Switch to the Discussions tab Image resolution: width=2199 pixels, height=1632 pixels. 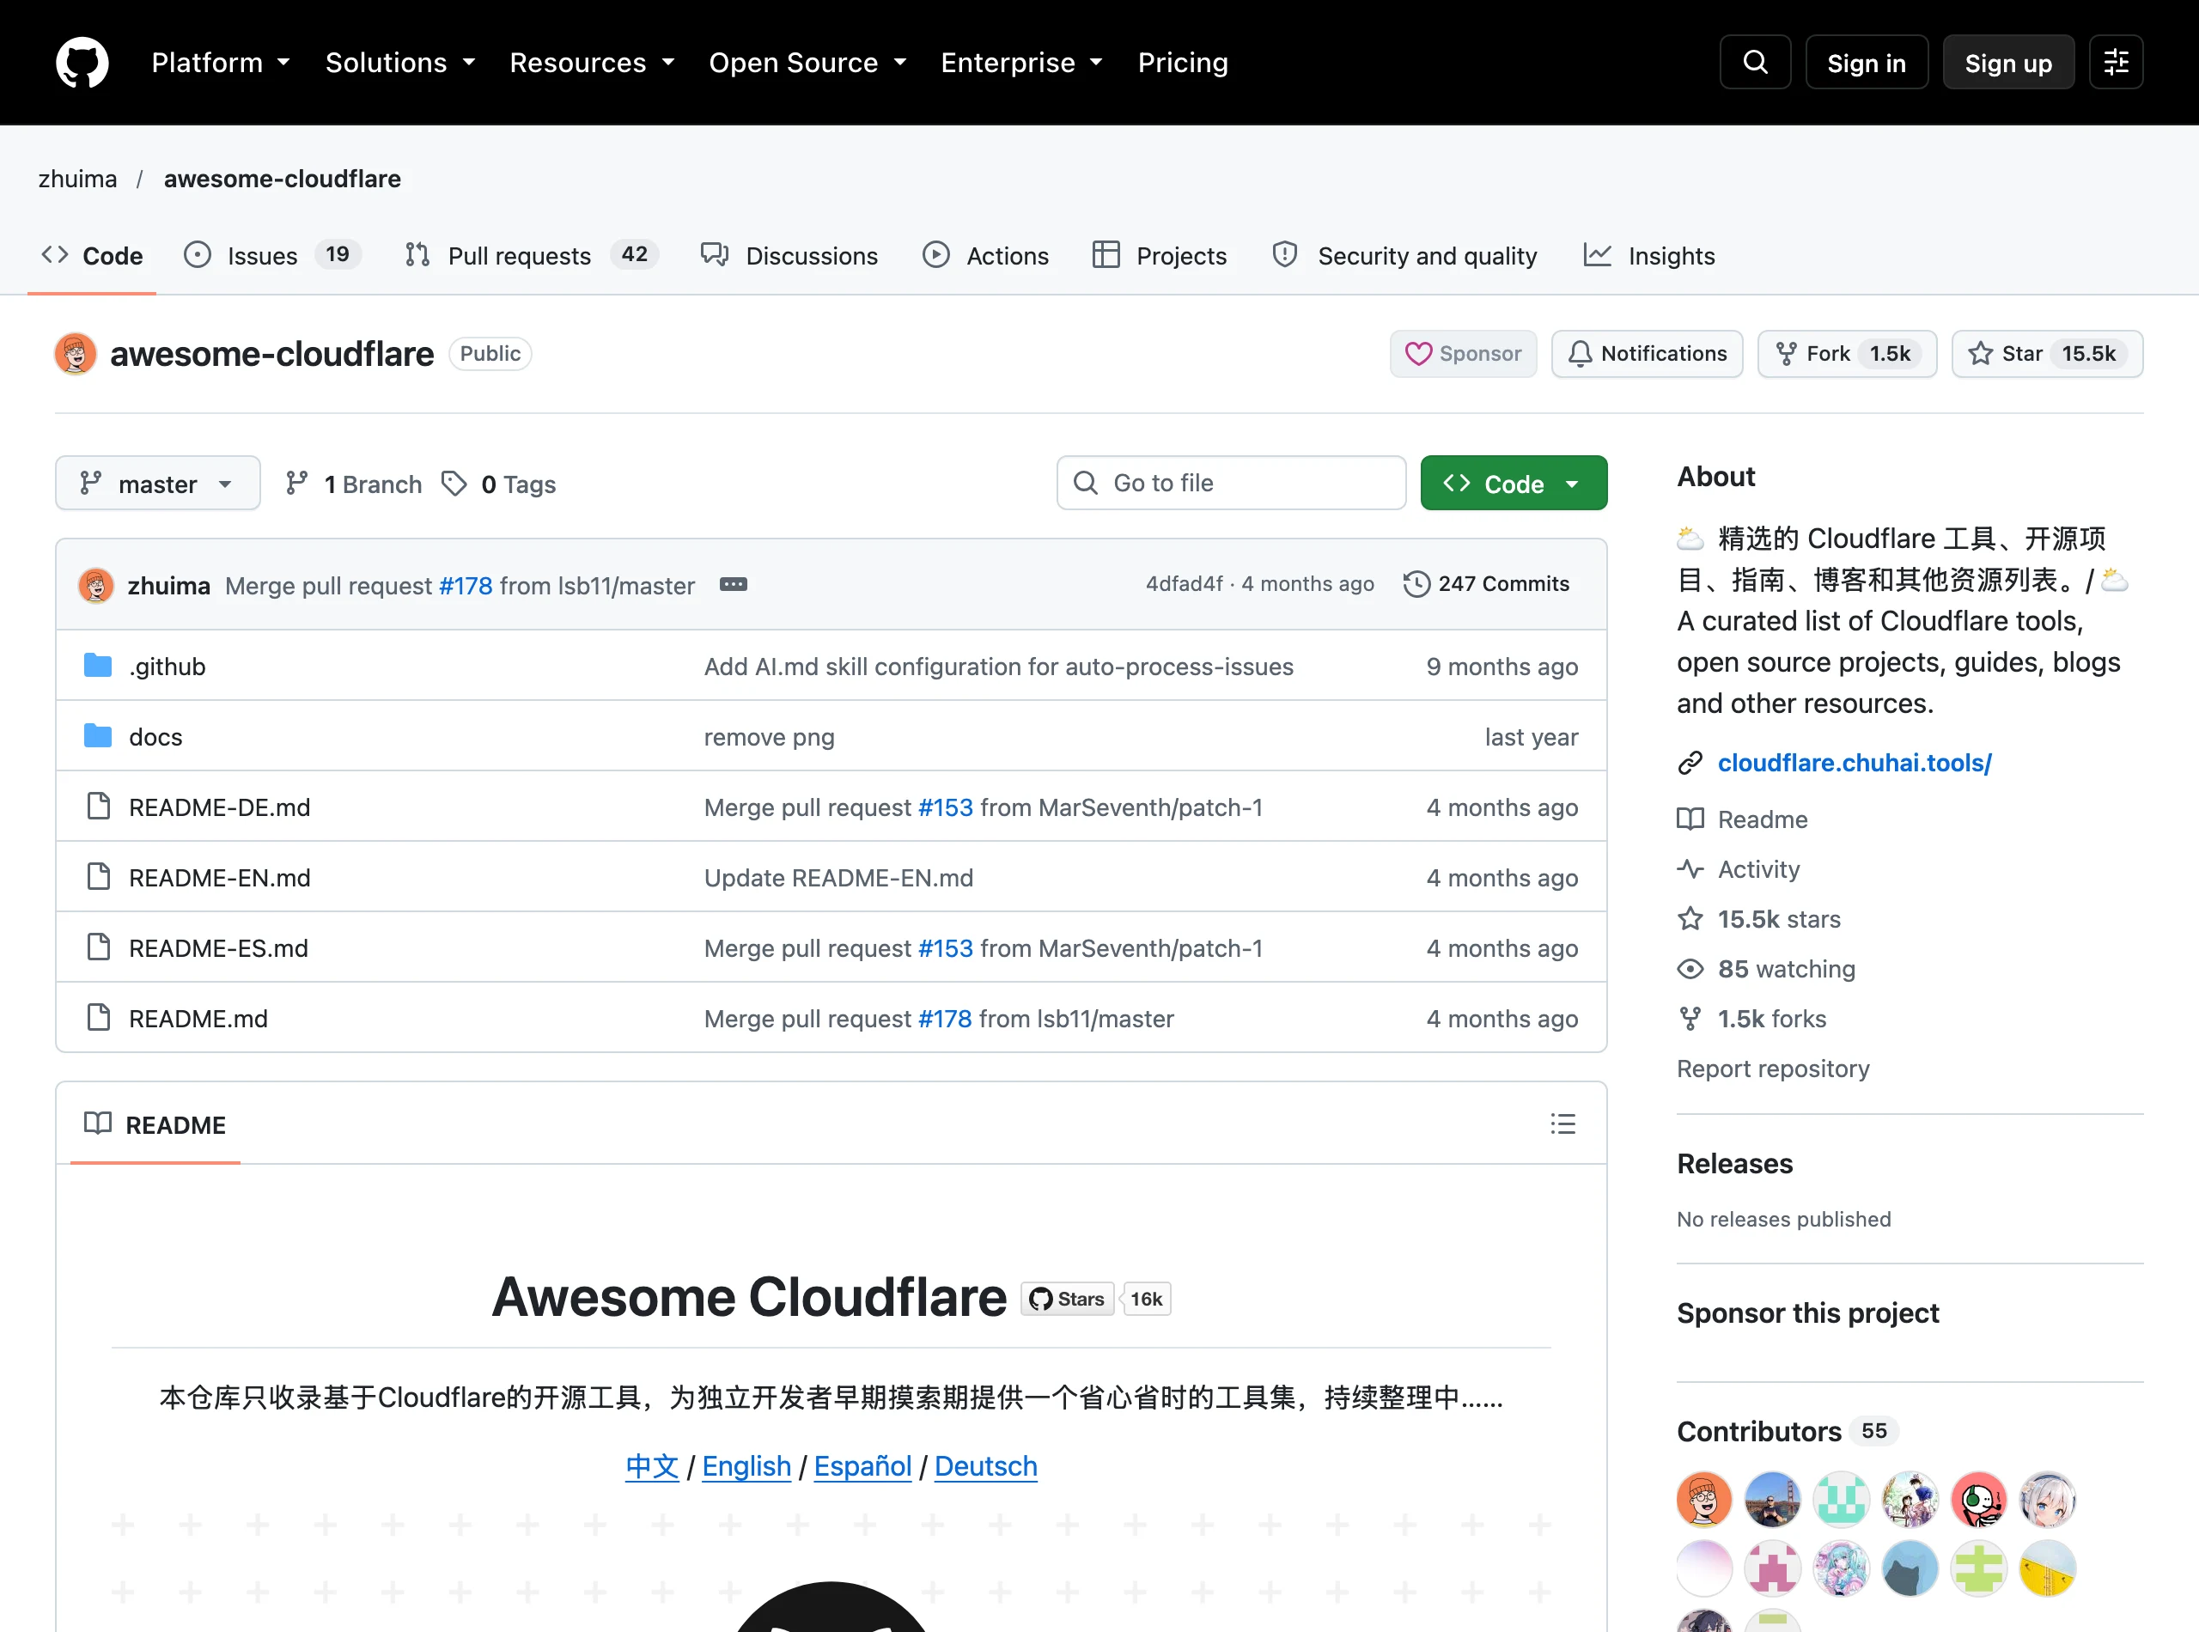click(x=789, y=256)
